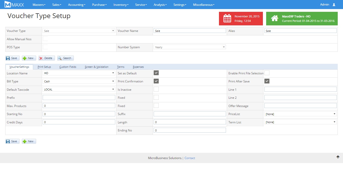Click the Admin user profile icon

tap(334, 5)
